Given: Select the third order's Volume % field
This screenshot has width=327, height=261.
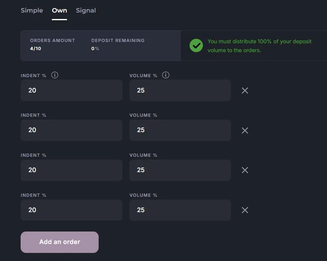Looking at the screenshot, I should point(180,170).
